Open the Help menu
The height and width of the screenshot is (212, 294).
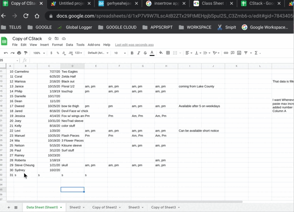107,45
